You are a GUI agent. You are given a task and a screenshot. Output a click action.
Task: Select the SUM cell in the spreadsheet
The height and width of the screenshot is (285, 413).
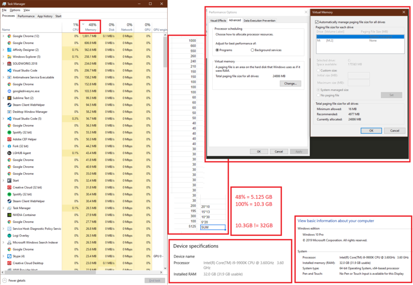pyautogui.click(x=213, y=227)
